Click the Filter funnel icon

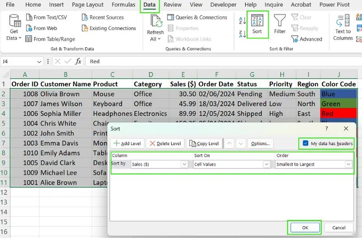[280, 24]
